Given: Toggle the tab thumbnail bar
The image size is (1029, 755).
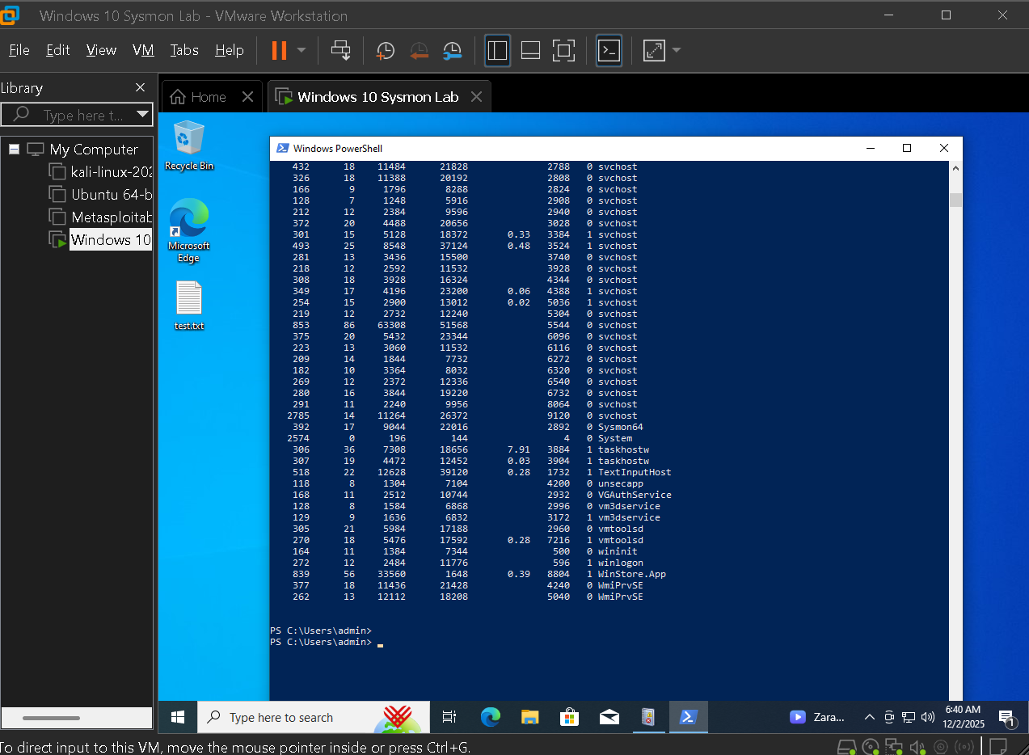Looking at the screenshot, I should 530,50.
